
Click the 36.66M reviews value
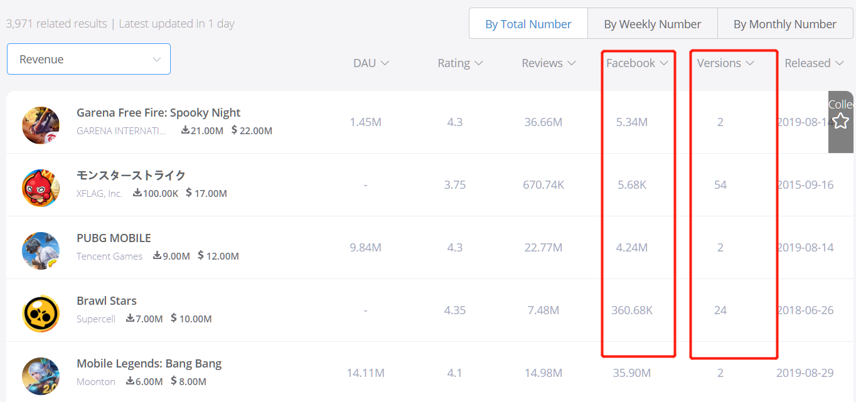tap(543, 122)
